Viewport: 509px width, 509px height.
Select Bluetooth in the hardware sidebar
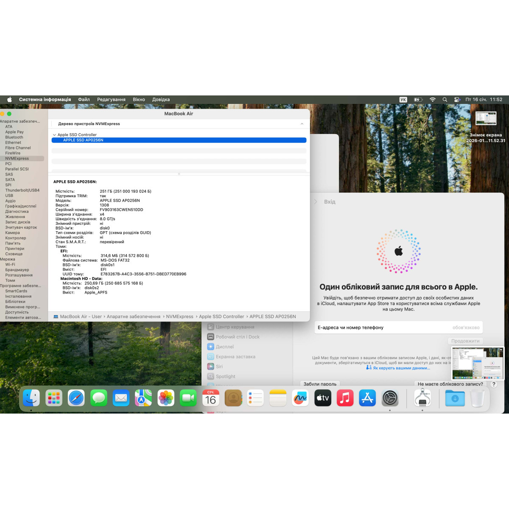tap(14, 137)
